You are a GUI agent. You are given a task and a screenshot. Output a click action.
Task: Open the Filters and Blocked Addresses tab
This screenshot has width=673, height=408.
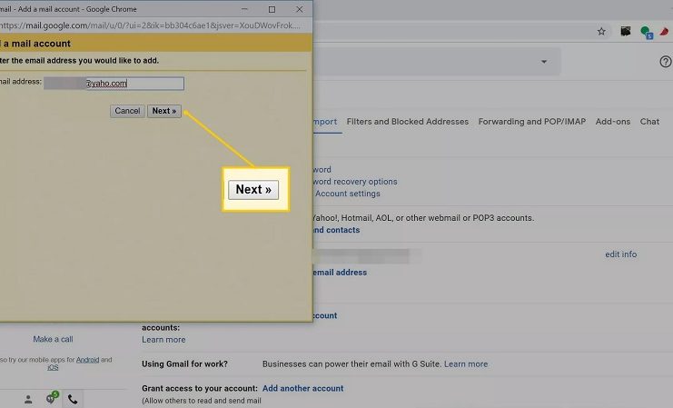click(x=408, y=122)
